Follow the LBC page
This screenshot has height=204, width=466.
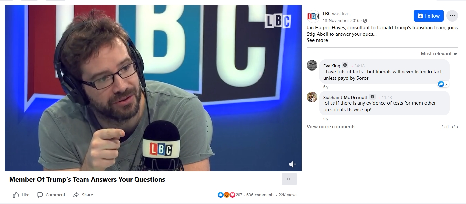pos(429,16)
